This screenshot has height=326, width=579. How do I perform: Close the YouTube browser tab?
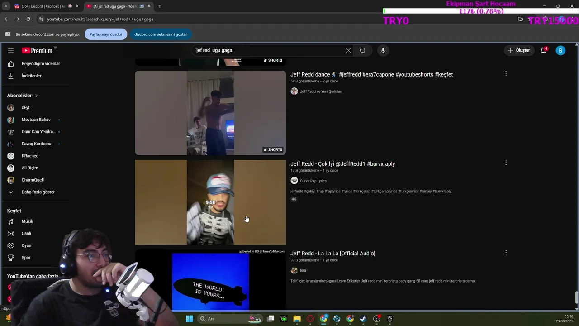pos(149,6)
